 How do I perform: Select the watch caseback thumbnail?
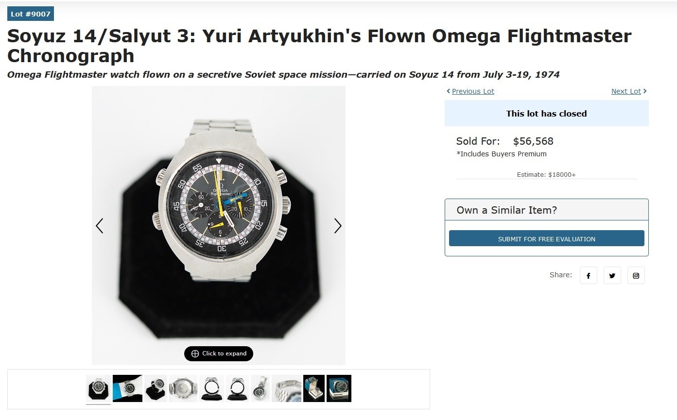point(183,388)
